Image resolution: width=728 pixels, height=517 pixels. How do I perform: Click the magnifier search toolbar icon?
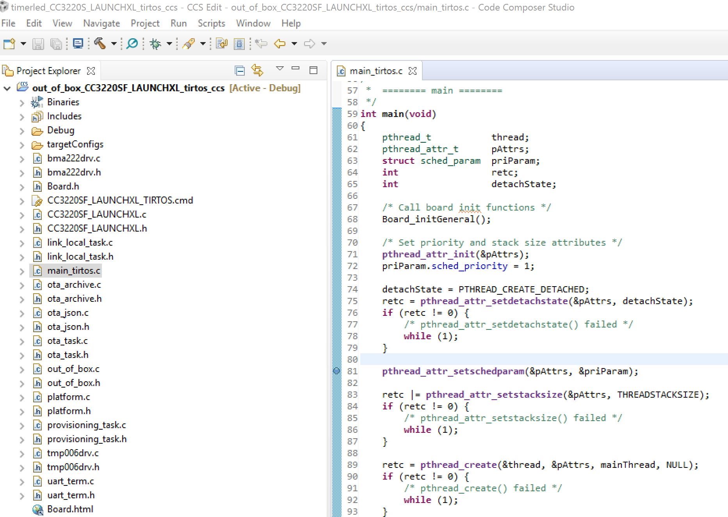(x=132, y=44)
